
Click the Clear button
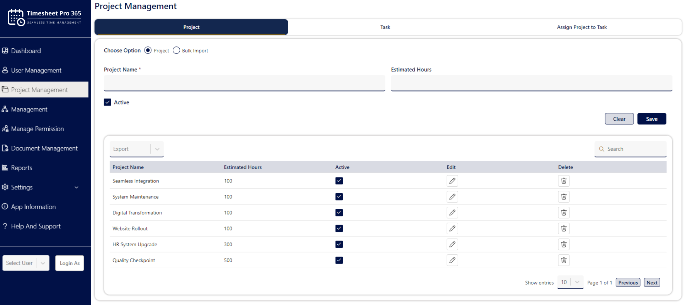619,119
